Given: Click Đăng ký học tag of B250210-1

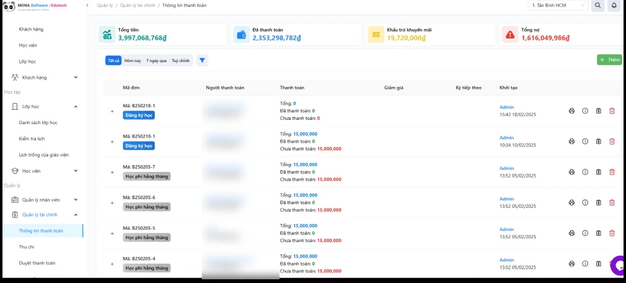Looking at the screenshot, I should click(138, 146).
